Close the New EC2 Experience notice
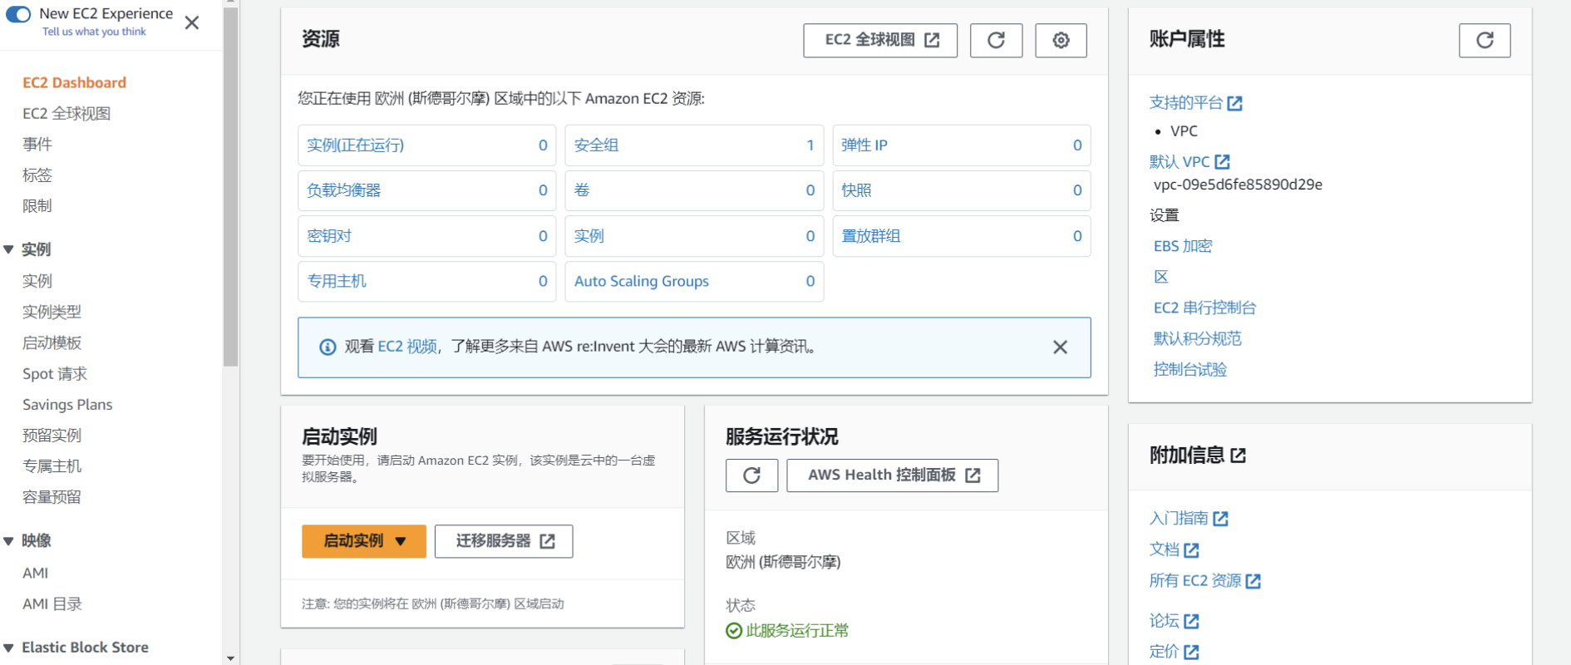 tap(192, 22)
